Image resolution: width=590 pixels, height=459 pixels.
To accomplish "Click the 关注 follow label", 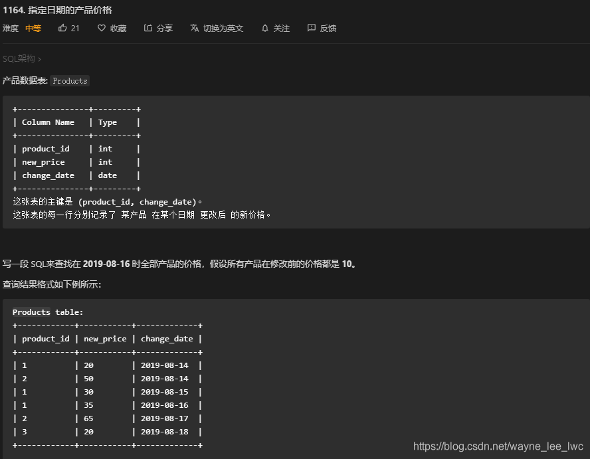I will (x=282, y=28).
